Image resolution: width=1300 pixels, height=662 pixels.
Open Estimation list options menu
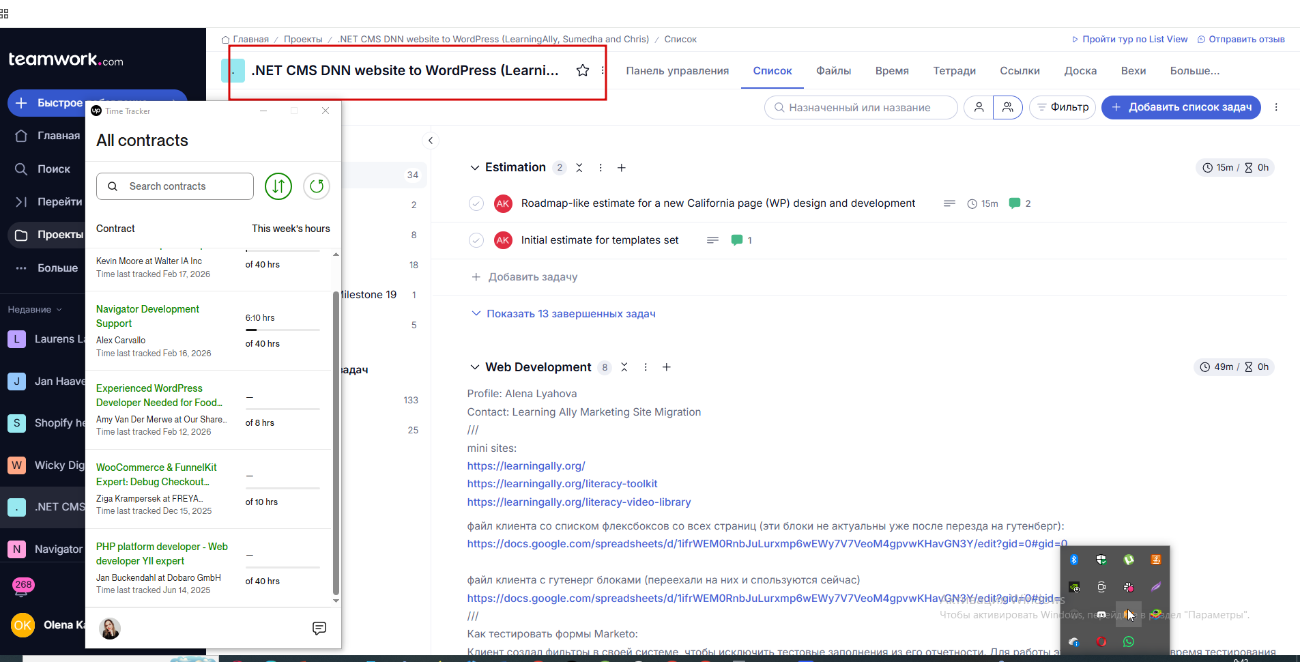coord(601,168)
